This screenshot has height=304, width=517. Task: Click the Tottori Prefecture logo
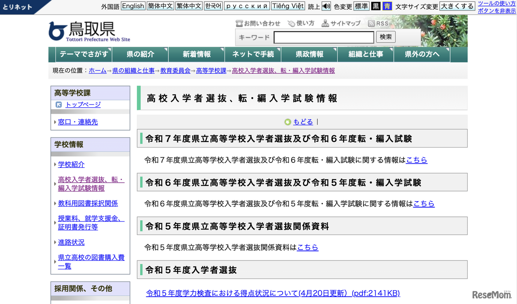click(x=89, y=31)
